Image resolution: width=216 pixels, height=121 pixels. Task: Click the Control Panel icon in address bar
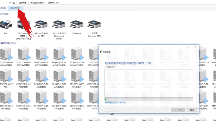13,3
